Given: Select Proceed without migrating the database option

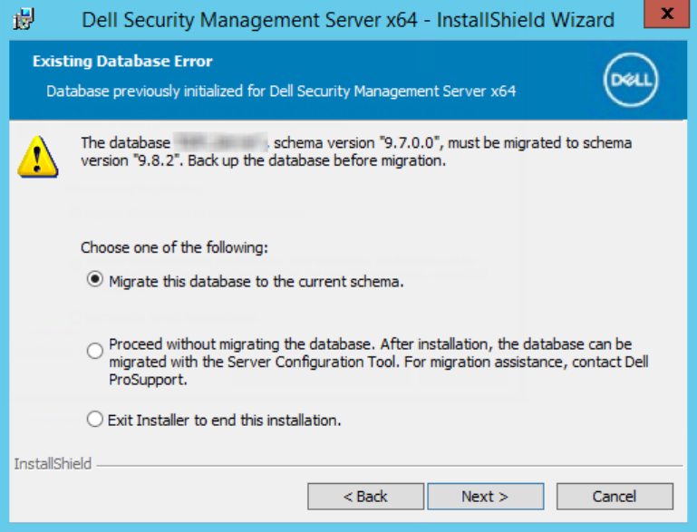Looking at the screenshot, I should (x=94, y=351).
